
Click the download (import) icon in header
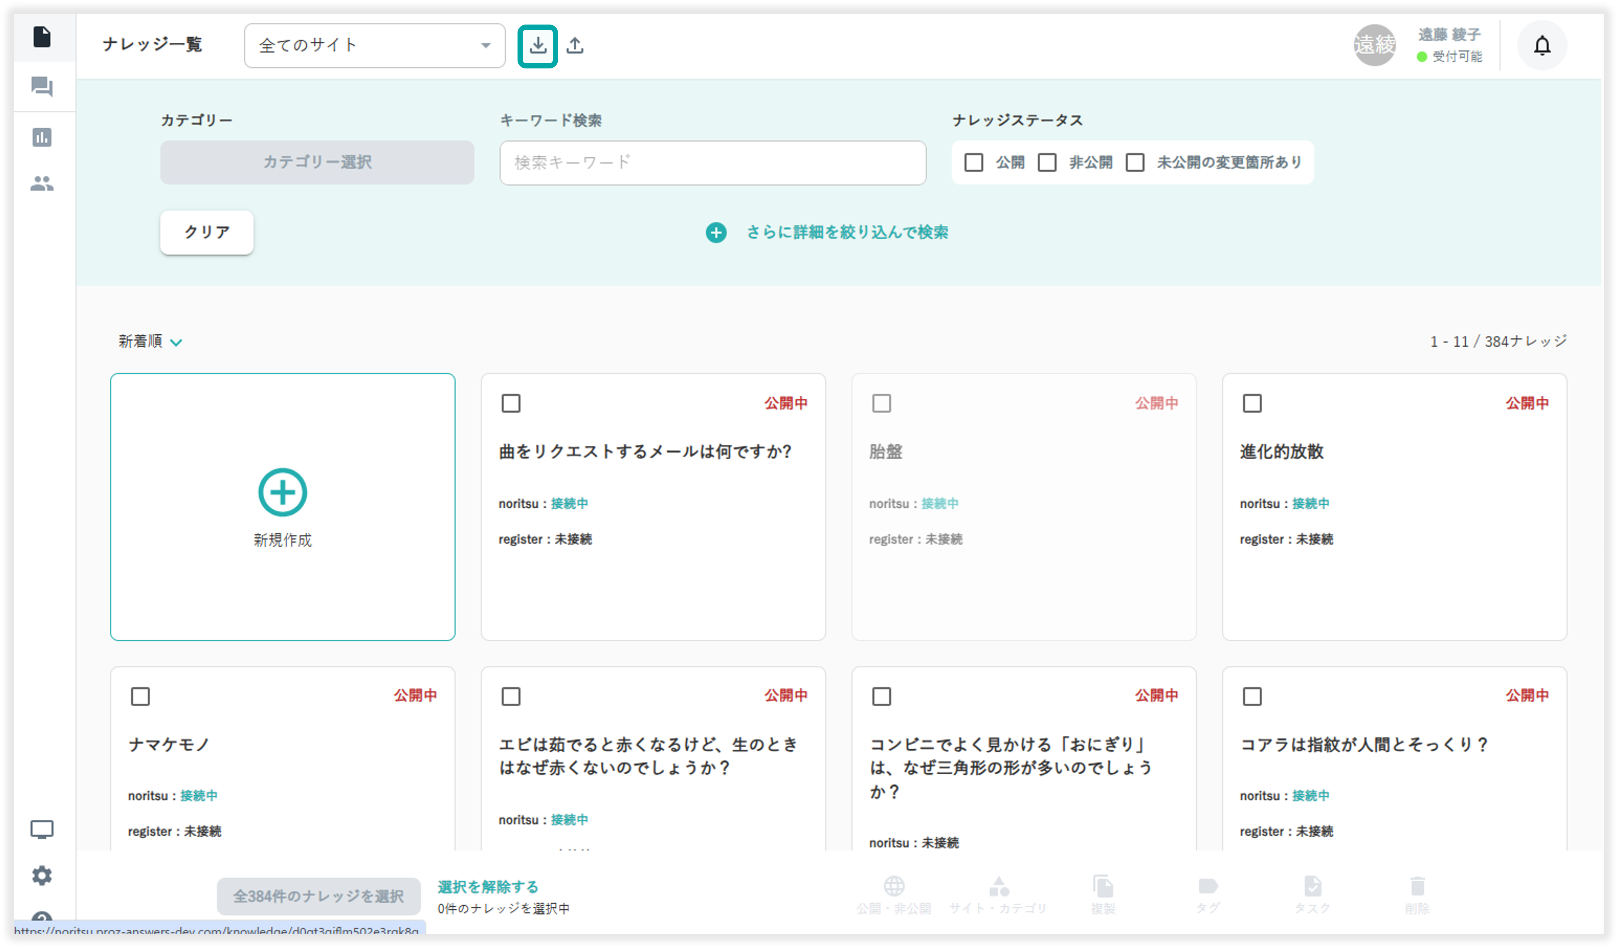(x=537, y=46)
